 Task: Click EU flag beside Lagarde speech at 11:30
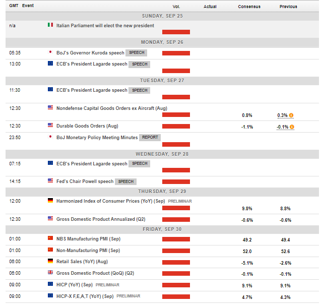[50, 89]
